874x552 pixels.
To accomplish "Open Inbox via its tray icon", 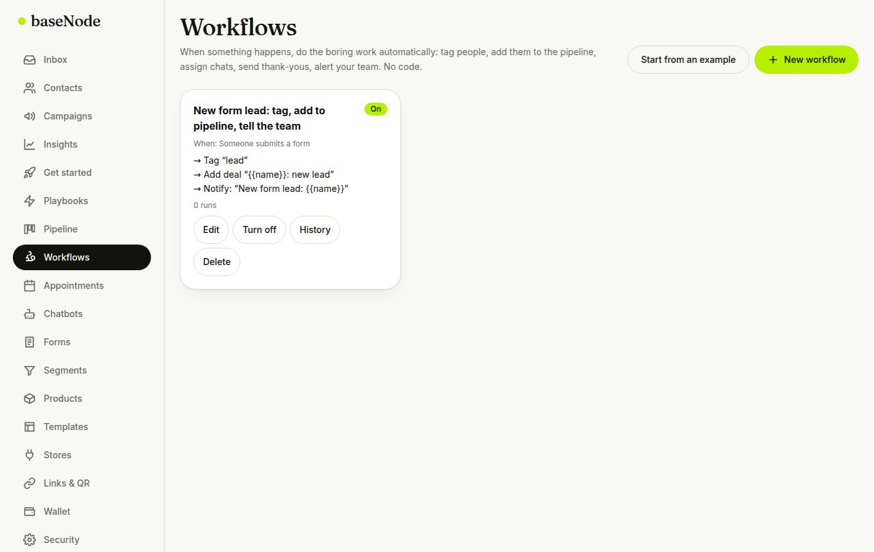I will [30, 60].
